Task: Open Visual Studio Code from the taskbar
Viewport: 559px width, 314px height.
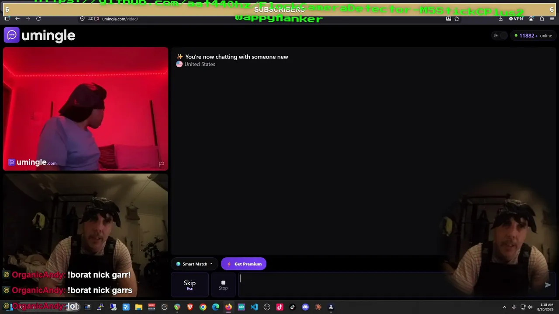Action: (x=254, y=307)
